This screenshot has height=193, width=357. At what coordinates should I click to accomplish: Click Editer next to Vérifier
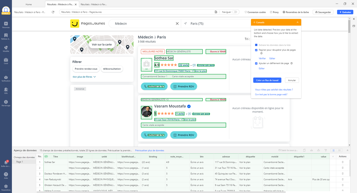(272, 58)
